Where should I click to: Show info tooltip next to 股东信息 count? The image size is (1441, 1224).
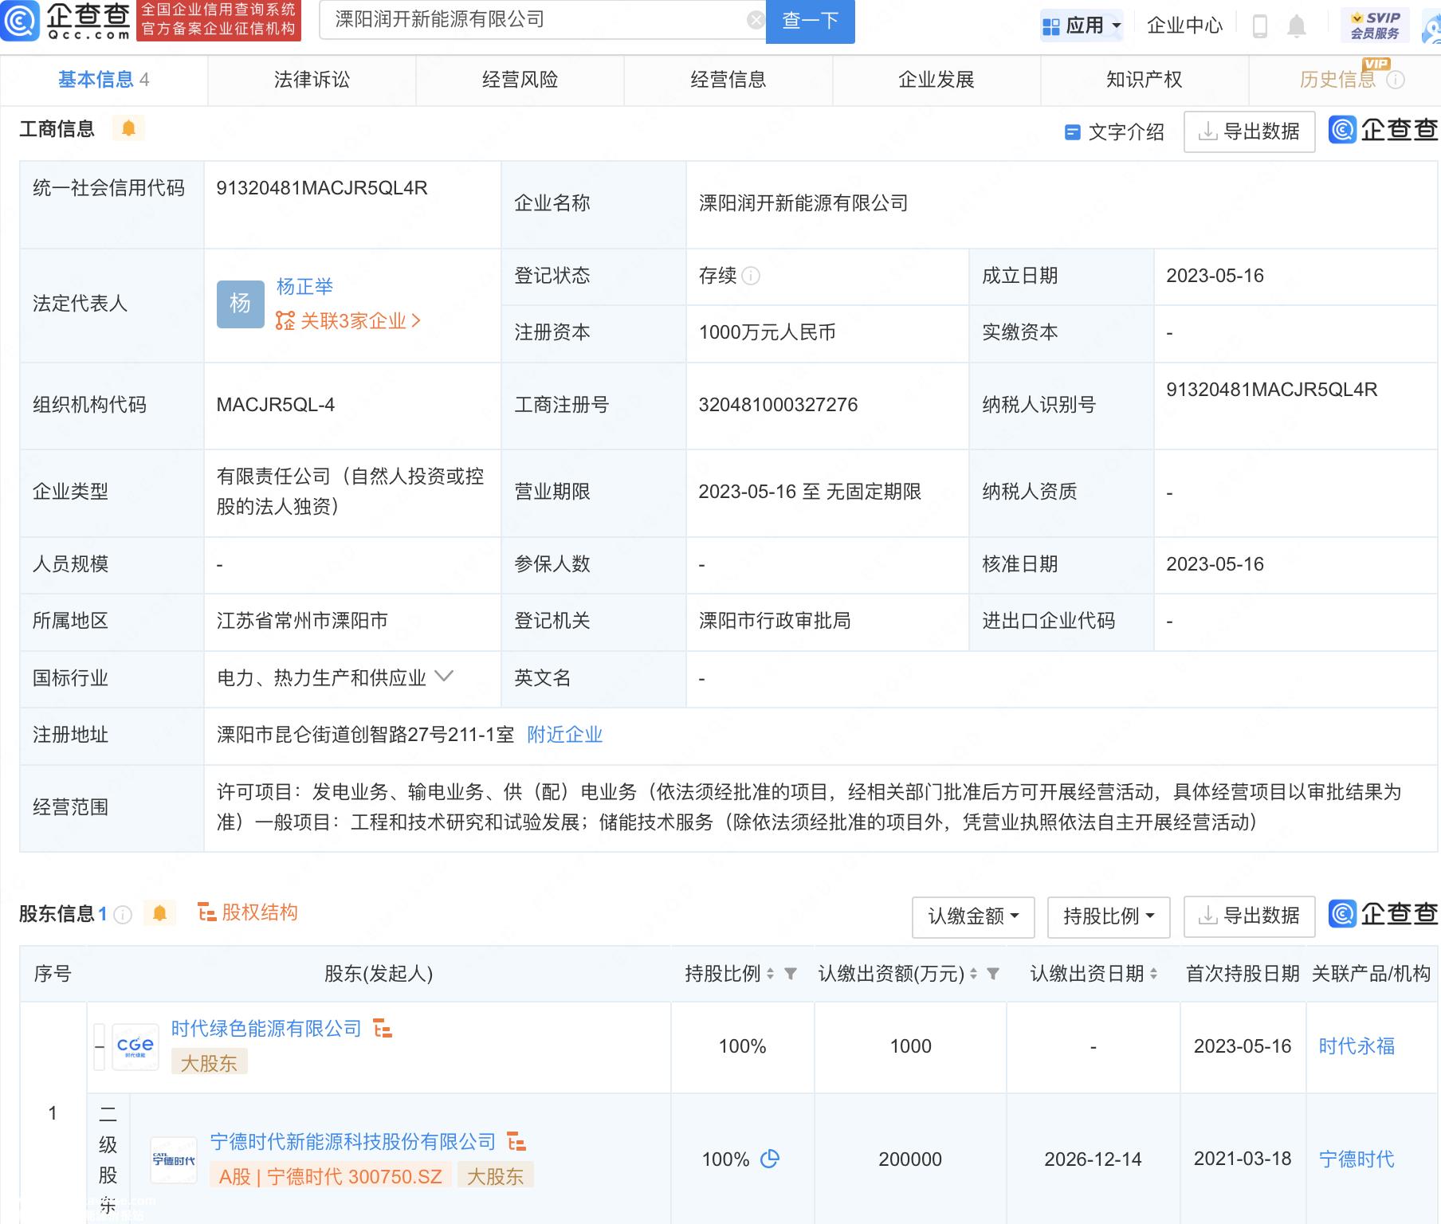[123, 915]
